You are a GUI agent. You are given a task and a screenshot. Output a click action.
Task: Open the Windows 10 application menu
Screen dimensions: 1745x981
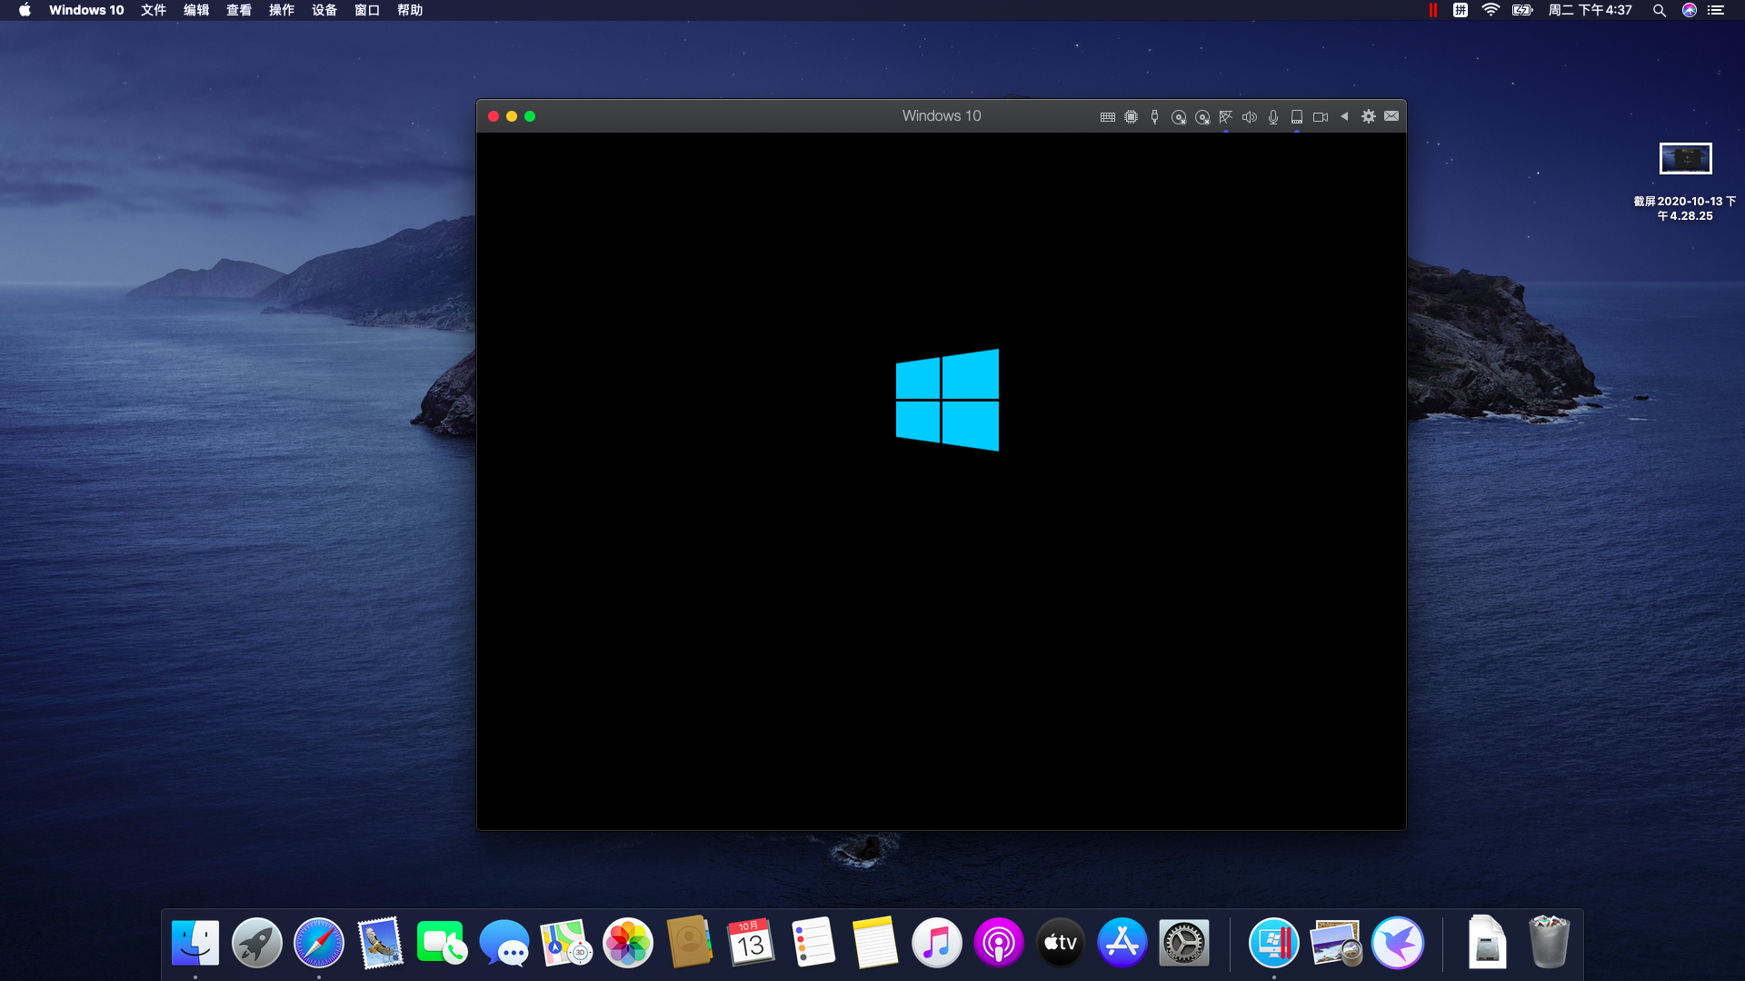(x=86, y=10)
